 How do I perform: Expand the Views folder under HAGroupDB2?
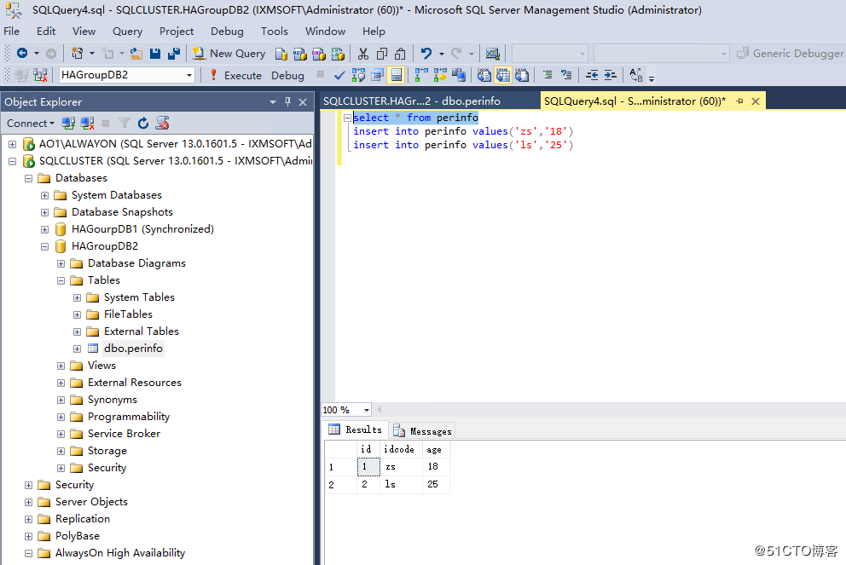tap(60, 365)
